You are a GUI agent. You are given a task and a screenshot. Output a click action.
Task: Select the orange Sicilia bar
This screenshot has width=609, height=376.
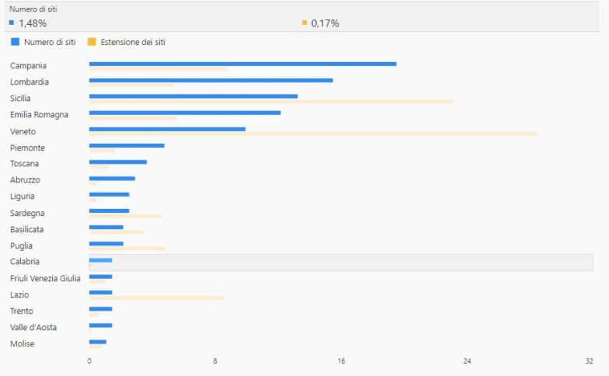(x=270, y=101)
